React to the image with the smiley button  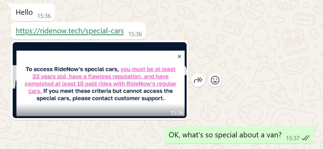215,80
